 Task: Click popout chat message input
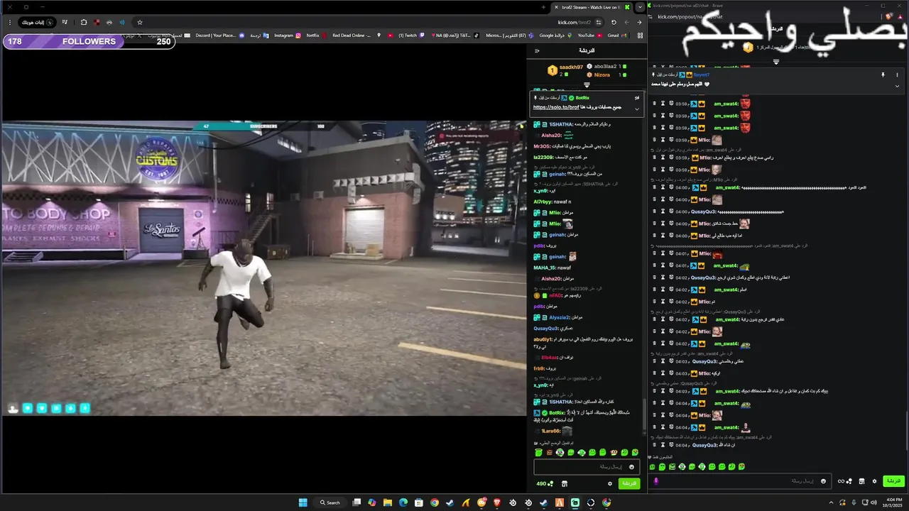[x=741, y=481]
